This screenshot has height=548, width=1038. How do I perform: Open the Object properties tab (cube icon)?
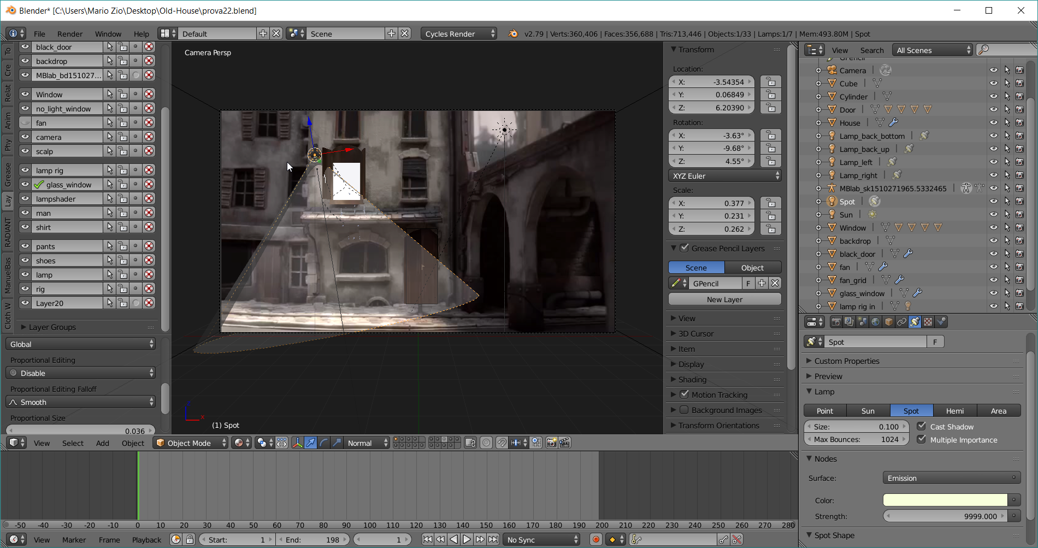pos(888,322)
